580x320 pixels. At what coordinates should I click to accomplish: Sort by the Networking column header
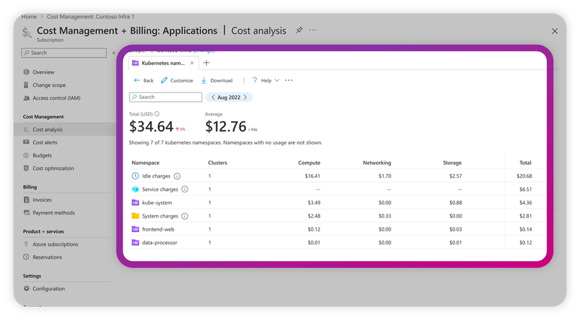click(377, 162)
